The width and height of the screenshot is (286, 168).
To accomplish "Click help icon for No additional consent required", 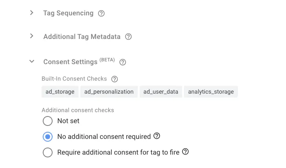I will [157, 136].
